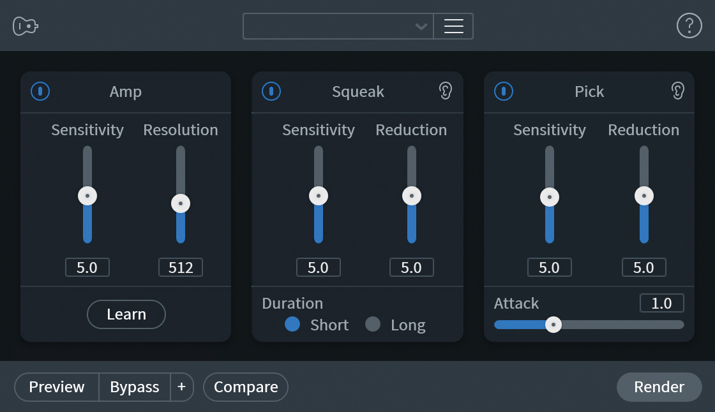
Task: Open help via the question mark icon
Action: [689, 26]
